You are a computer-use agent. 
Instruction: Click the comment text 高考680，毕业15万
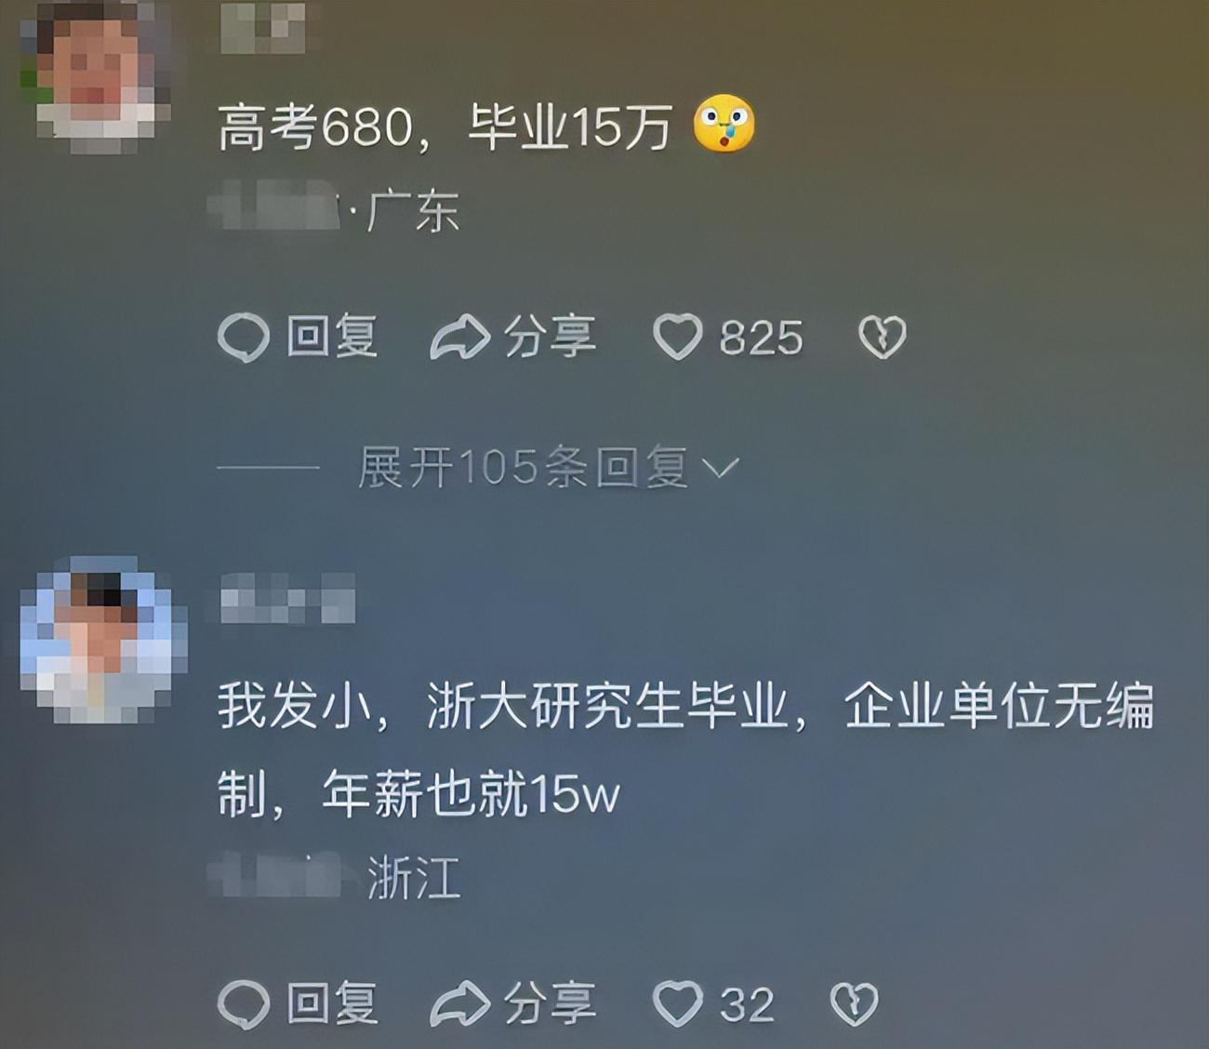(x=444, y=127)
